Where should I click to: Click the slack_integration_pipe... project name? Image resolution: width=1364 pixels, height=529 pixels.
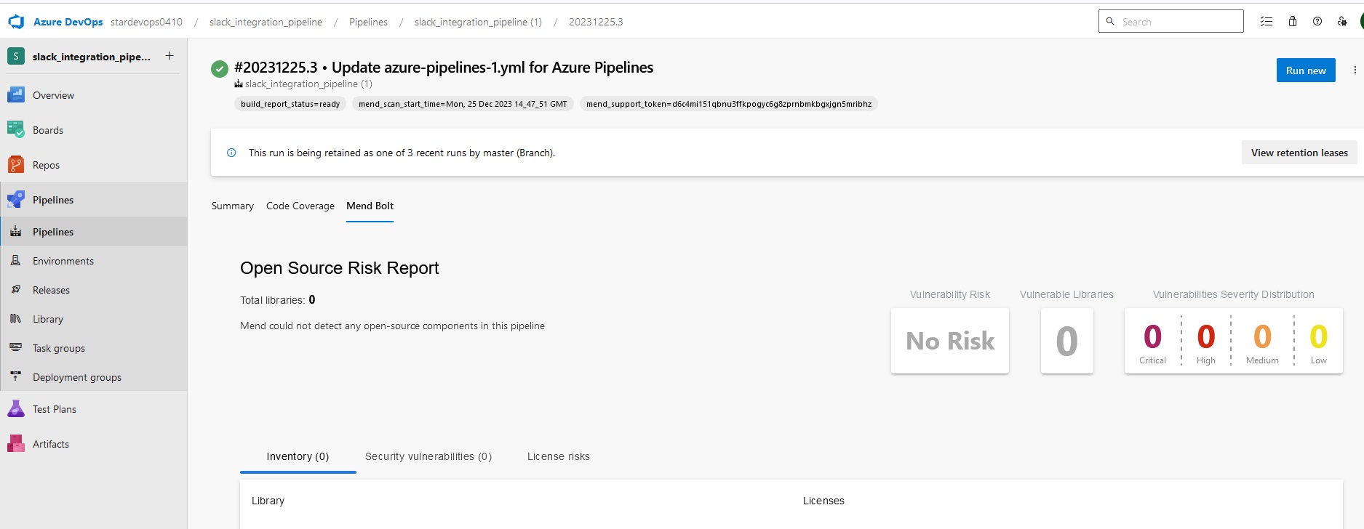coord(92,56)
